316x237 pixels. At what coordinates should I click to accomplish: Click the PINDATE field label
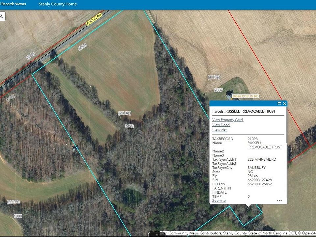coord(220,192)
